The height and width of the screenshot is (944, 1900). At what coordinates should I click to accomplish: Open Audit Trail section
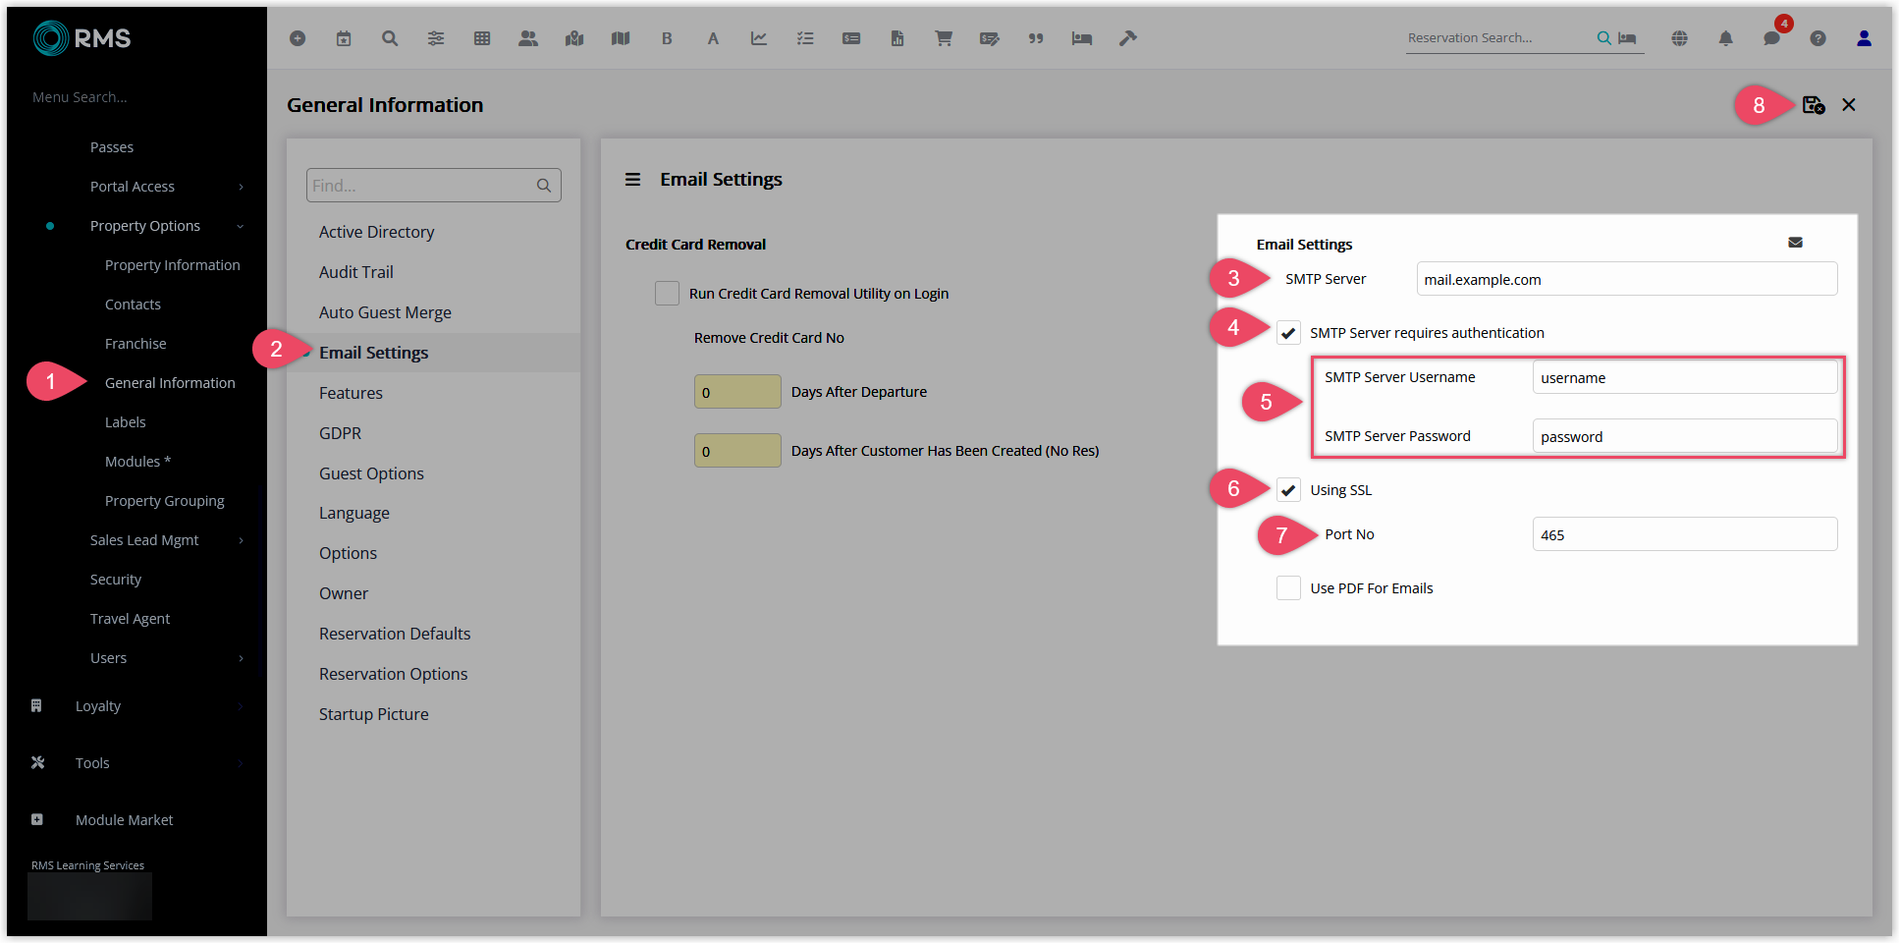click(356, 272)
